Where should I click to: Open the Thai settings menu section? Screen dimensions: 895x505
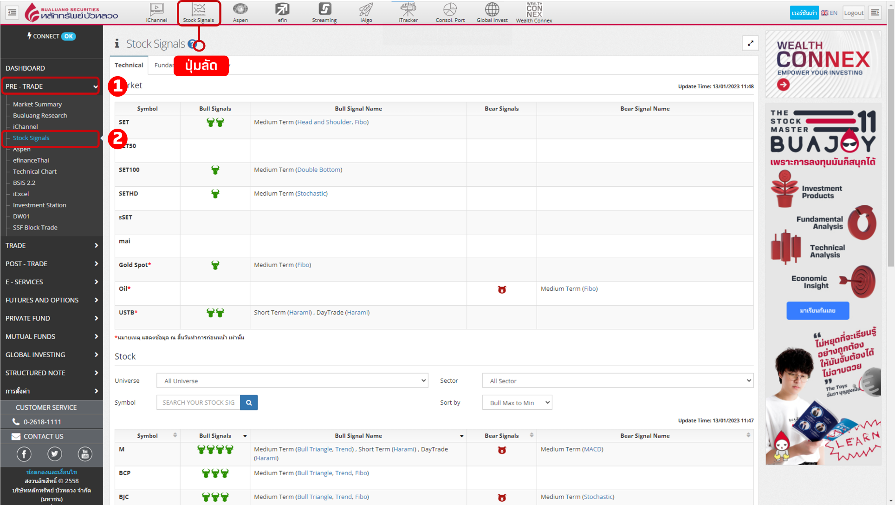(51, 391)
